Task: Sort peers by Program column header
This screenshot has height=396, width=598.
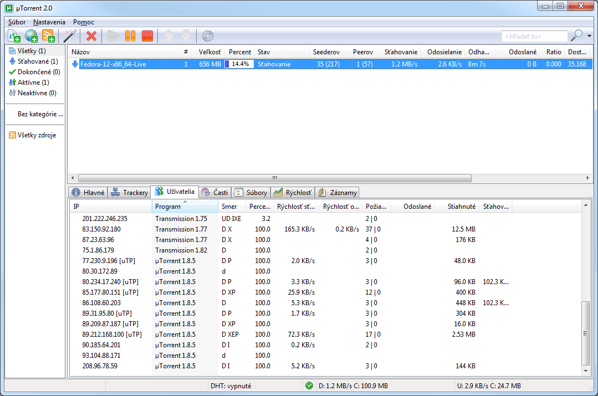Action: tap(185, 207)
